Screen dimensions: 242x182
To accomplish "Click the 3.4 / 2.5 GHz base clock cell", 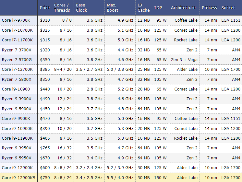I will coord(89,177).
